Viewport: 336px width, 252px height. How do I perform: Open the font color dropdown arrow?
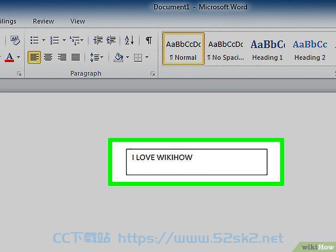click(x=18, y=57)
